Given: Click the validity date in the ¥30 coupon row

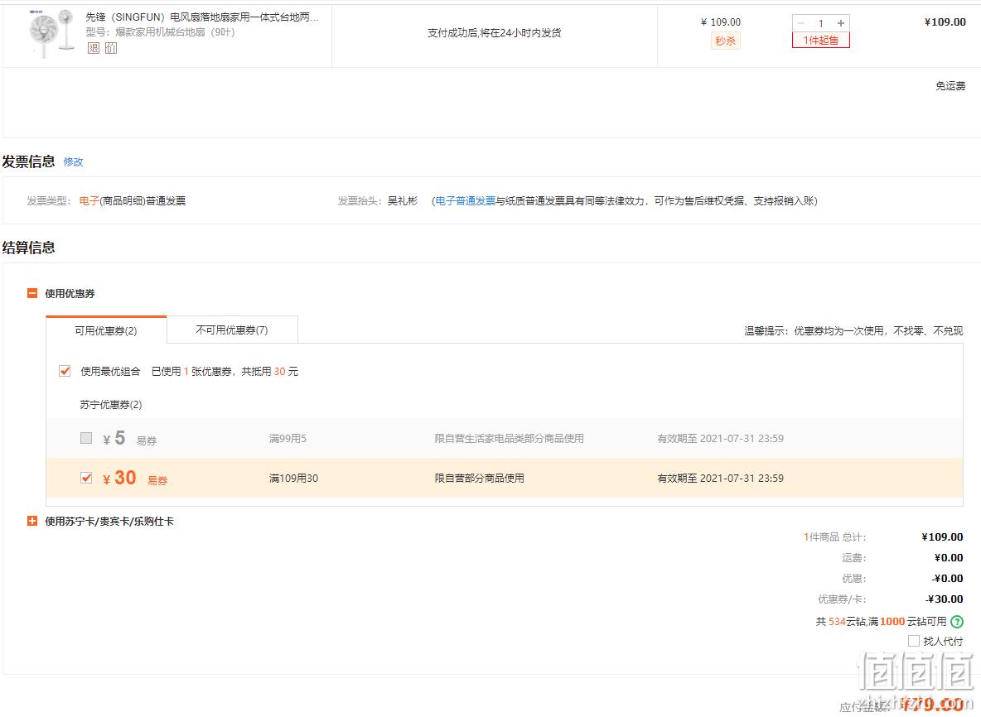Looking at the screenshot, I should (x=720, y=479).
